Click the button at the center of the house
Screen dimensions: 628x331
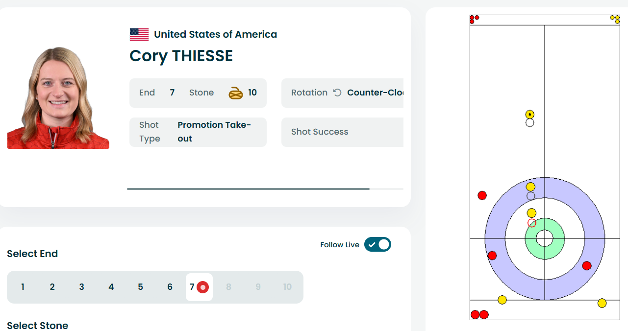tap(544, 238)
